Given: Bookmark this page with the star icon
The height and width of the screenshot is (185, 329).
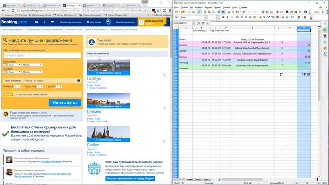Looking at the screenshot, I should click(148, 10).
